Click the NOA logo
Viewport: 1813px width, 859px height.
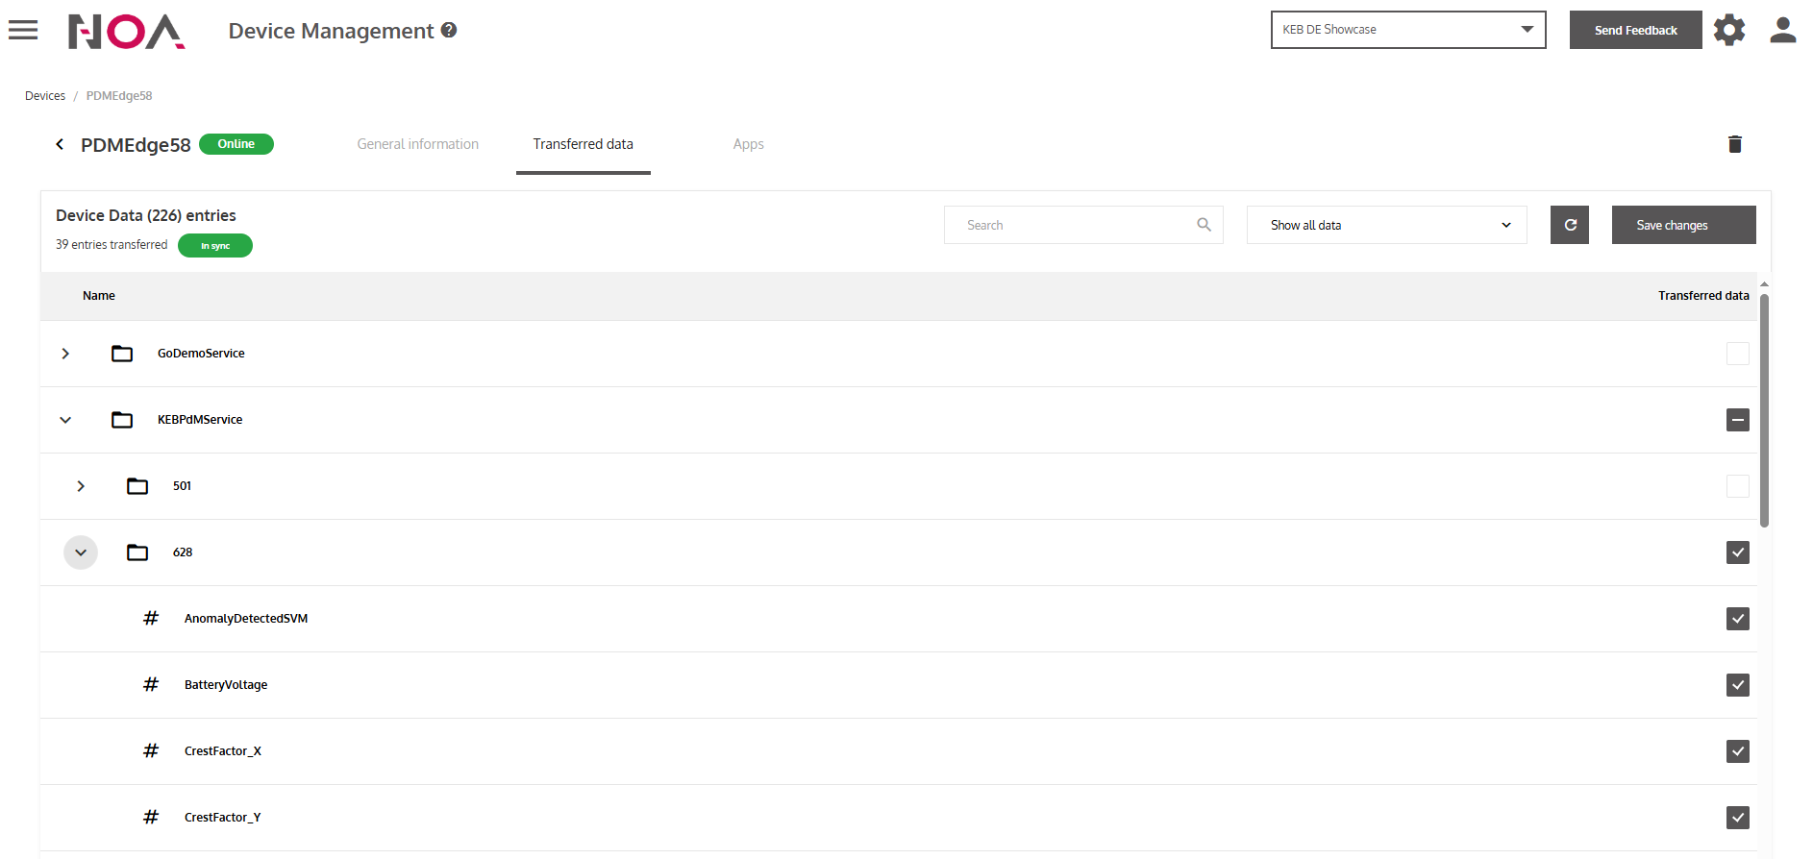[x=126, y=32]
